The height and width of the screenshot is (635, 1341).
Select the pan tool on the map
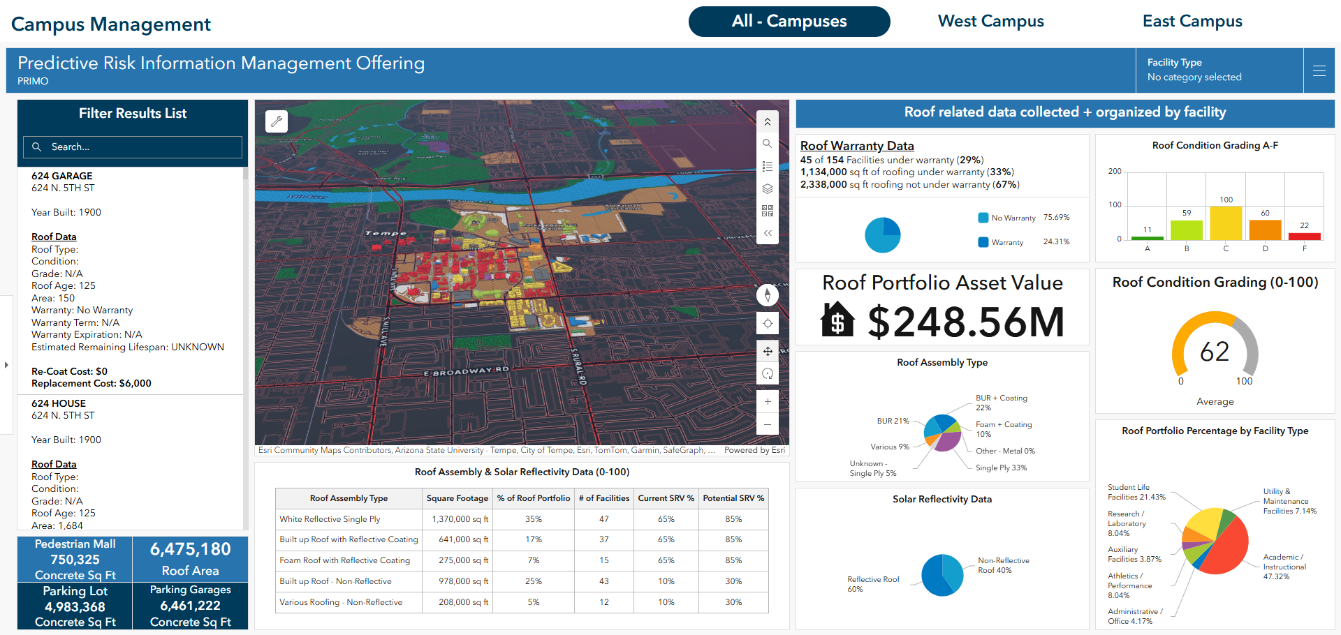(x=767, y=351)
